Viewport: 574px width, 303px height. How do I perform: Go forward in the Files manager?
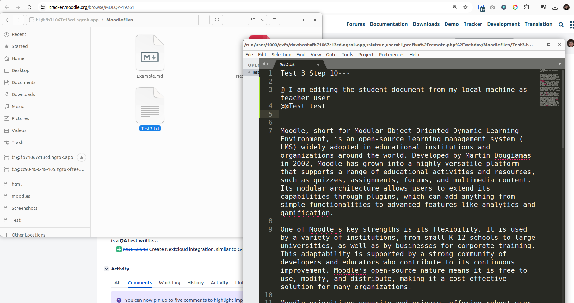18,20
